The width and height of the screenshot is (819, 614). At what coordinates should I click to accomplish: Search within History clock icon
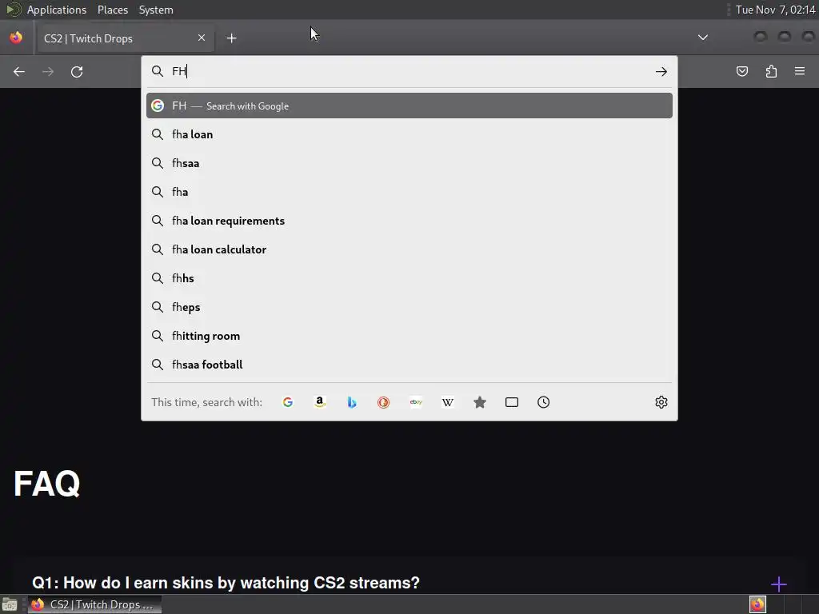coord(544,402)
